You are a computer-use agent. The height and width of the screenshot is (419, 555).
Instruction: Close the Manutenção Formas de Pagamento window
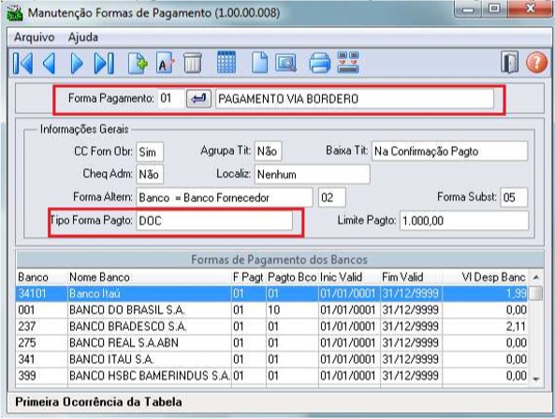click(530, 8)
